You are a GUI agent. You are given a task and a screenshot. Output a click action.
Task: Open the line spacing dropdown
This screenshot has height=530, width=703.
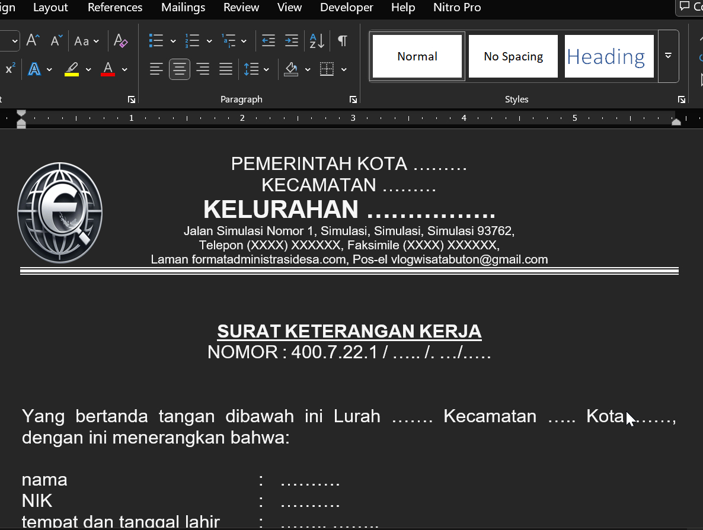[x=257, y=69]
